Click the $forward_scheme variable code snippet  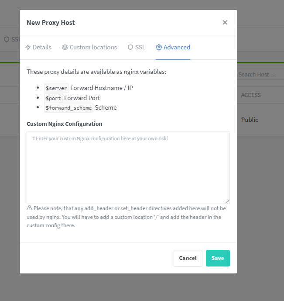[68, 108]
